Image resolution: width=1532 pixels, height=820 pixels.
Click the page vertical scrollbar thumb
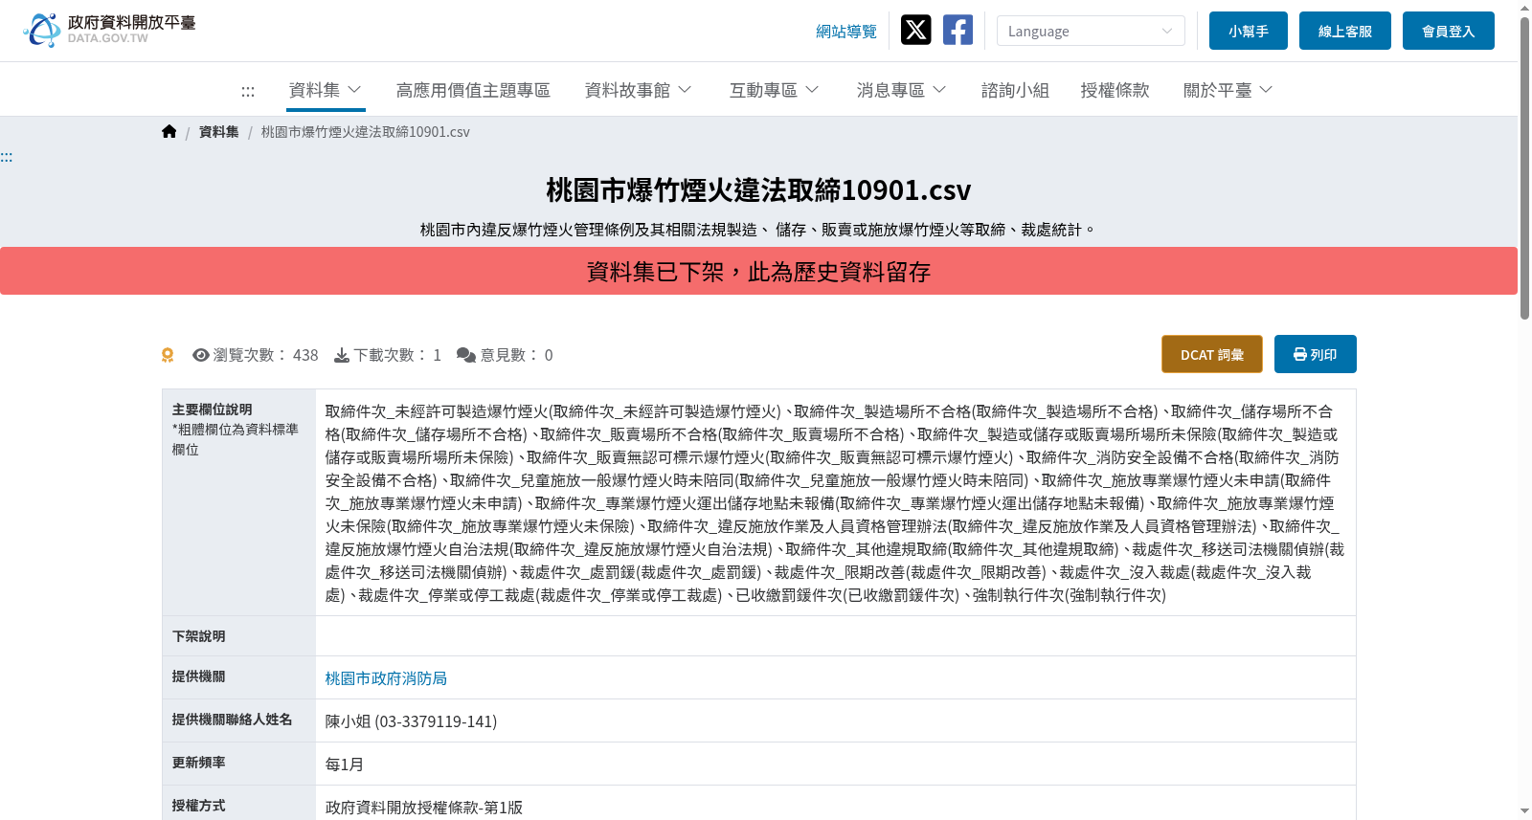click(1524, 167)
